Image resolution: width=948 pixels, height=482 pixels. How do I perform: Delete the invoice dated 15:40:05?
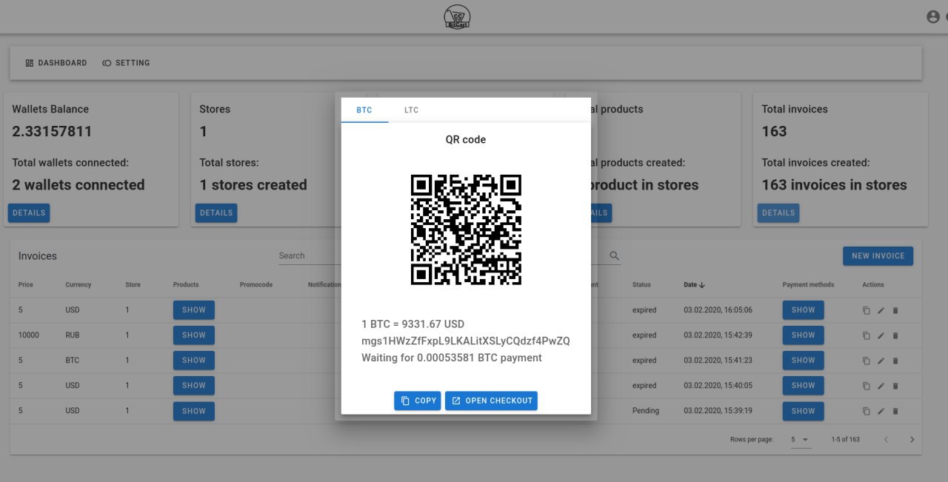point(895,386)
